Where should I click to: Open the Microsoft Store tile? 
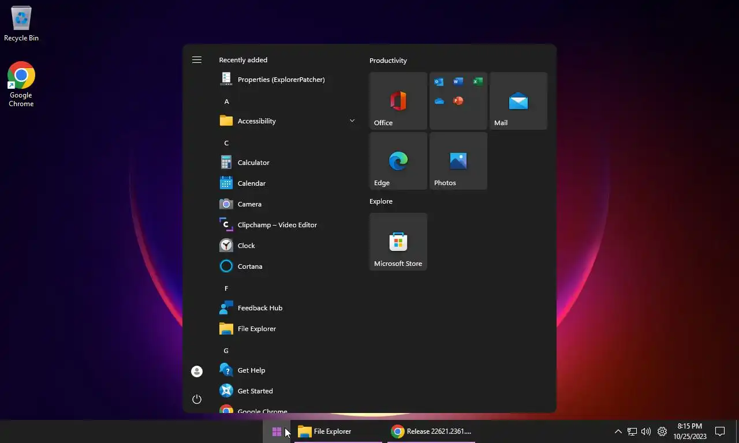click(x=398, y=242)
